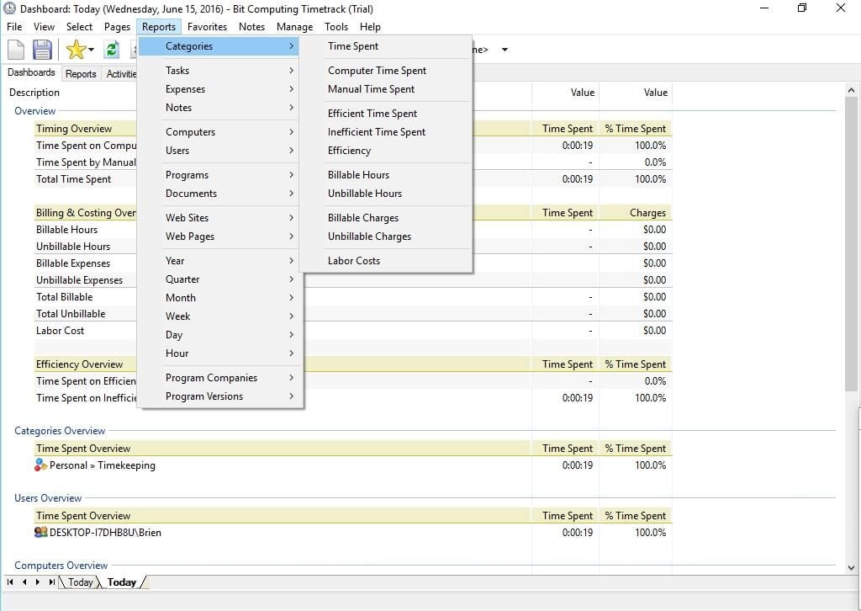The image size is (861, 611).
Task: Click the Save floppy disk icon
Action: coord(42,50)
